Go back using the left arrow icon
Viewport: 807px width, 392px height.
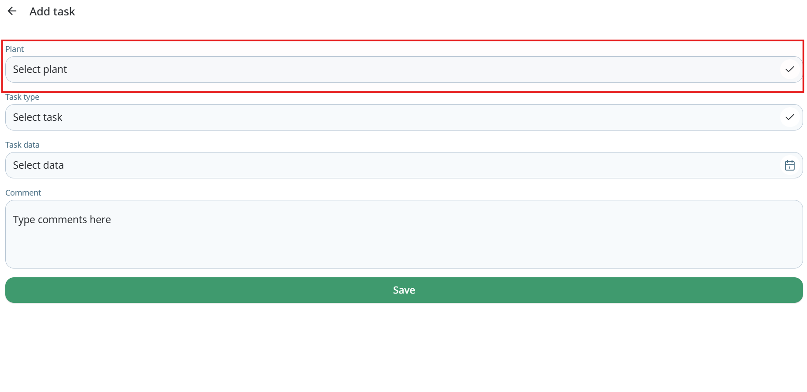pos(12,11)
